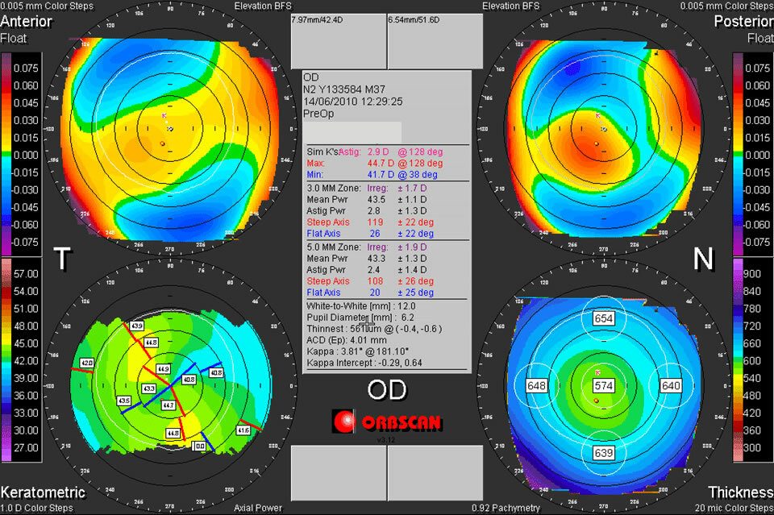Click the 'Pupil Diameter [mm] : 6.2' line
774x515 pixels.
(360, 318)
